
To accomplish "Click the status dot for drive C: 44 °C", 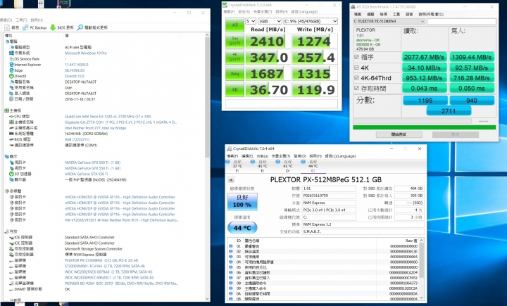I will [x=303, y=162].
